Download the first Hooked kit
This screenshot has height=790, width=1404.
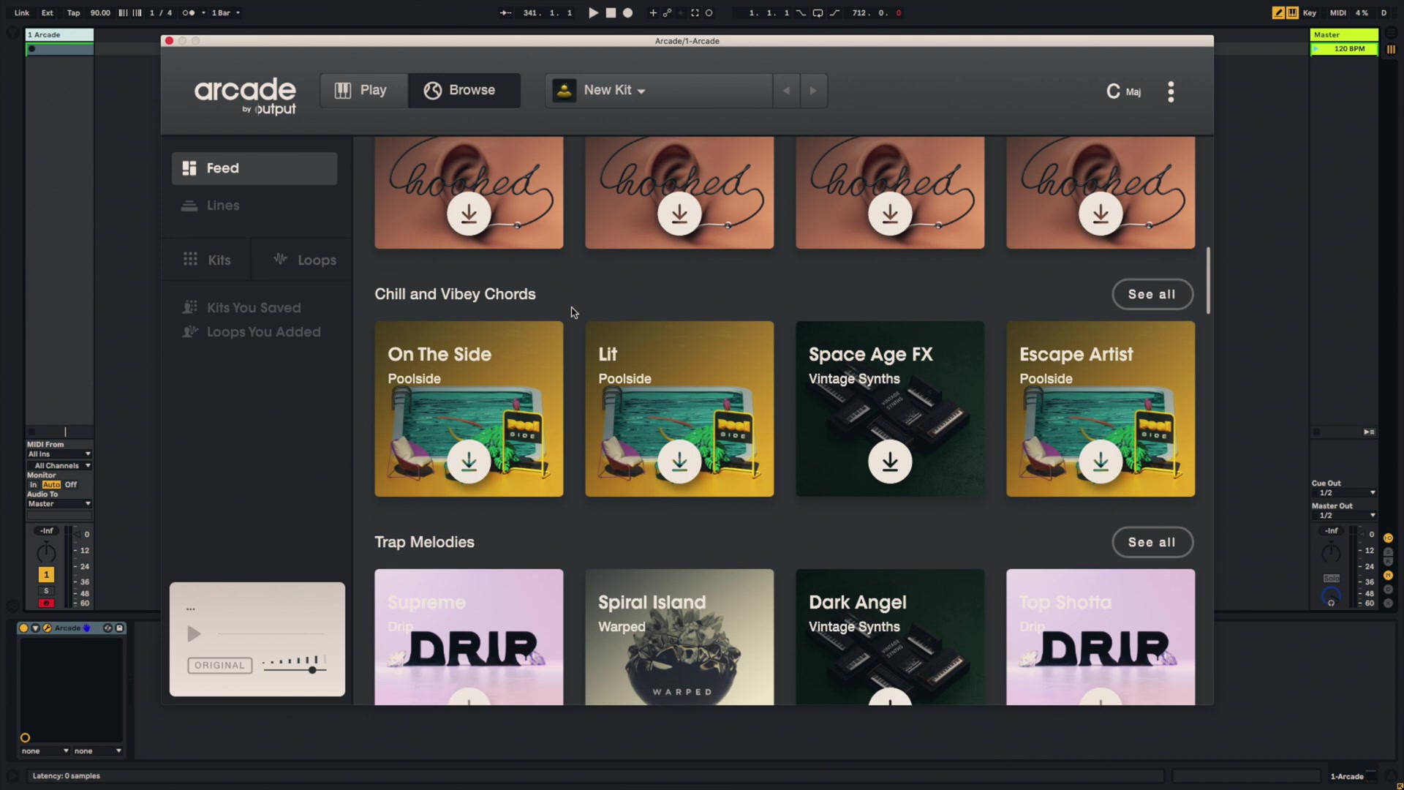point(469,214)
